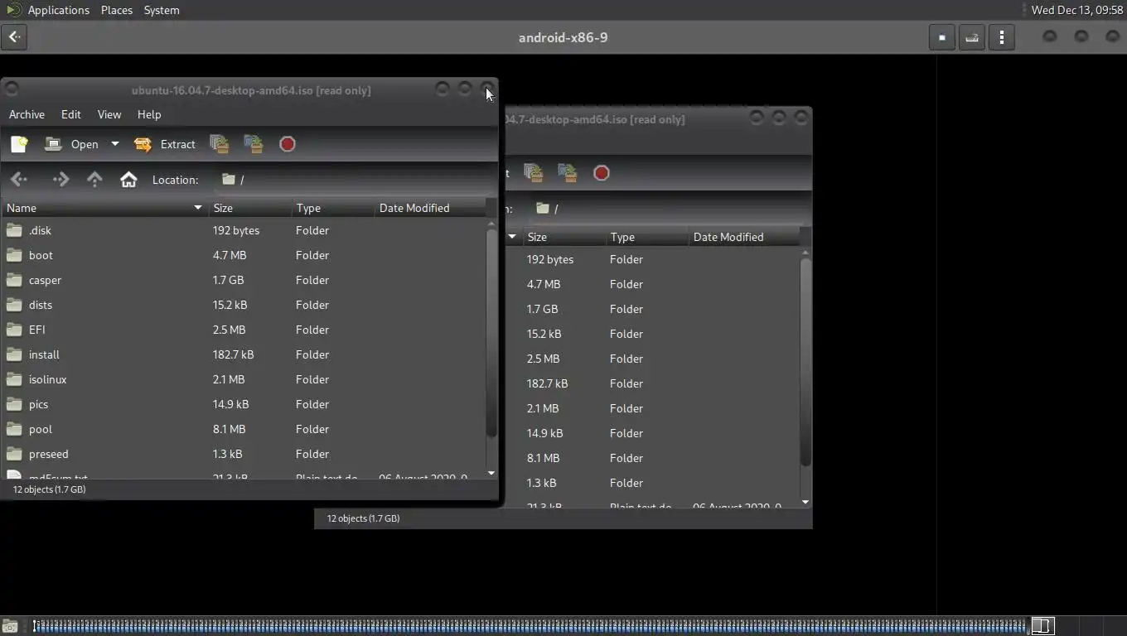Click the clock showing Wed Dec 13

1077,10
